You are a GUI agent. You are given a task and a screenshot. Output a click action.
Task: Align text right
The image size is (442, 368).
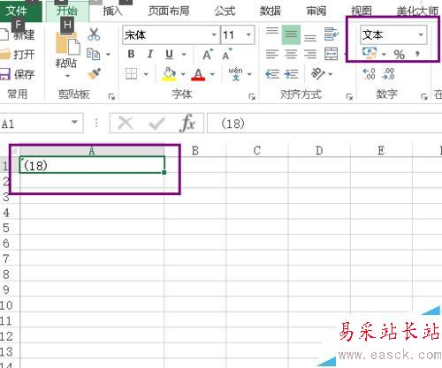pyautogui.click(x=310, y=54)
